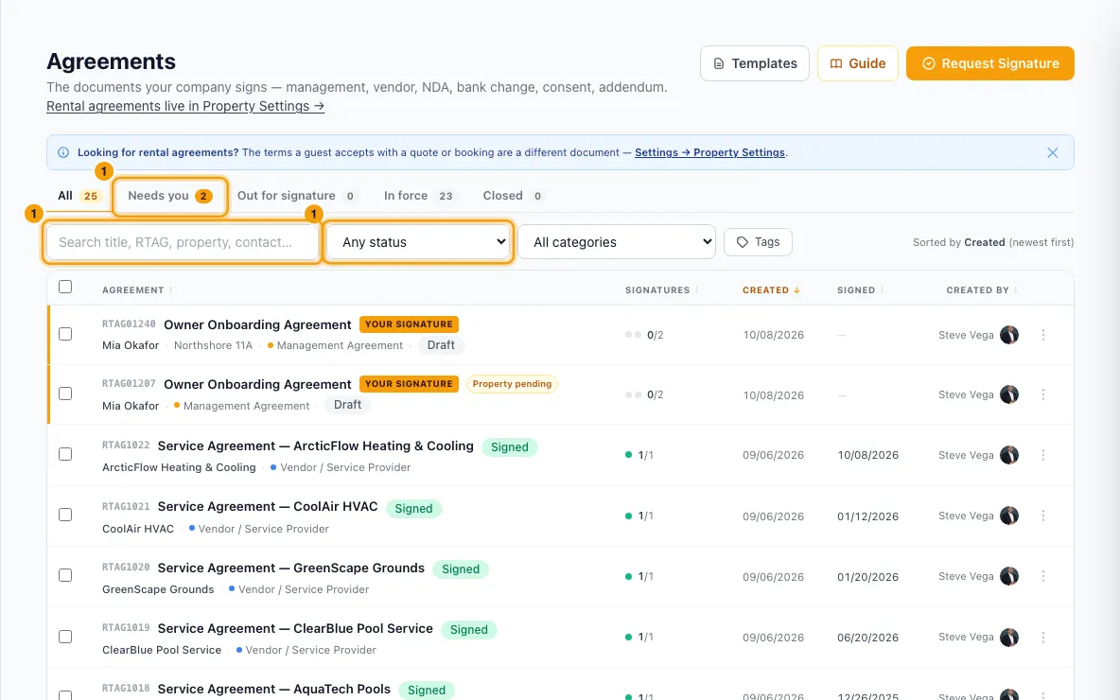Screen dimensions: 1120x700
Task: Click the 0/2 signature progress for RTAG01207
Action: pyautogui.click(x=644, y=395)
